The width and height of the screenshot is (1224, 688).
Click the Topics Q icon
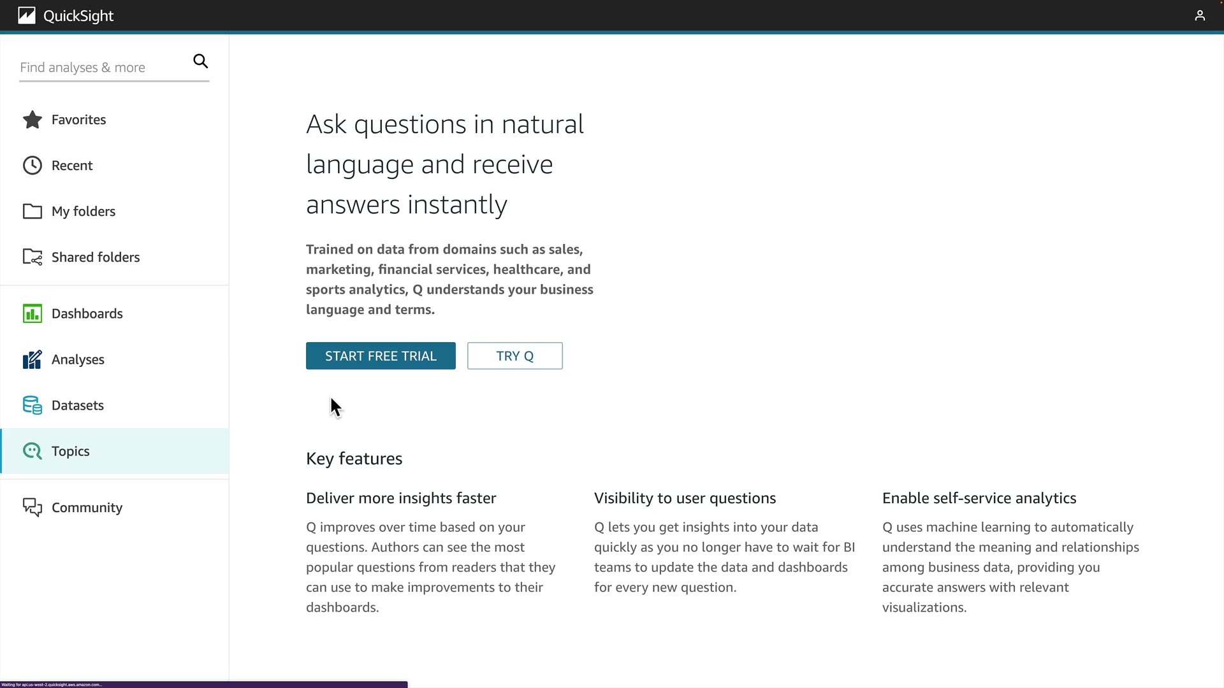point(33,451)
